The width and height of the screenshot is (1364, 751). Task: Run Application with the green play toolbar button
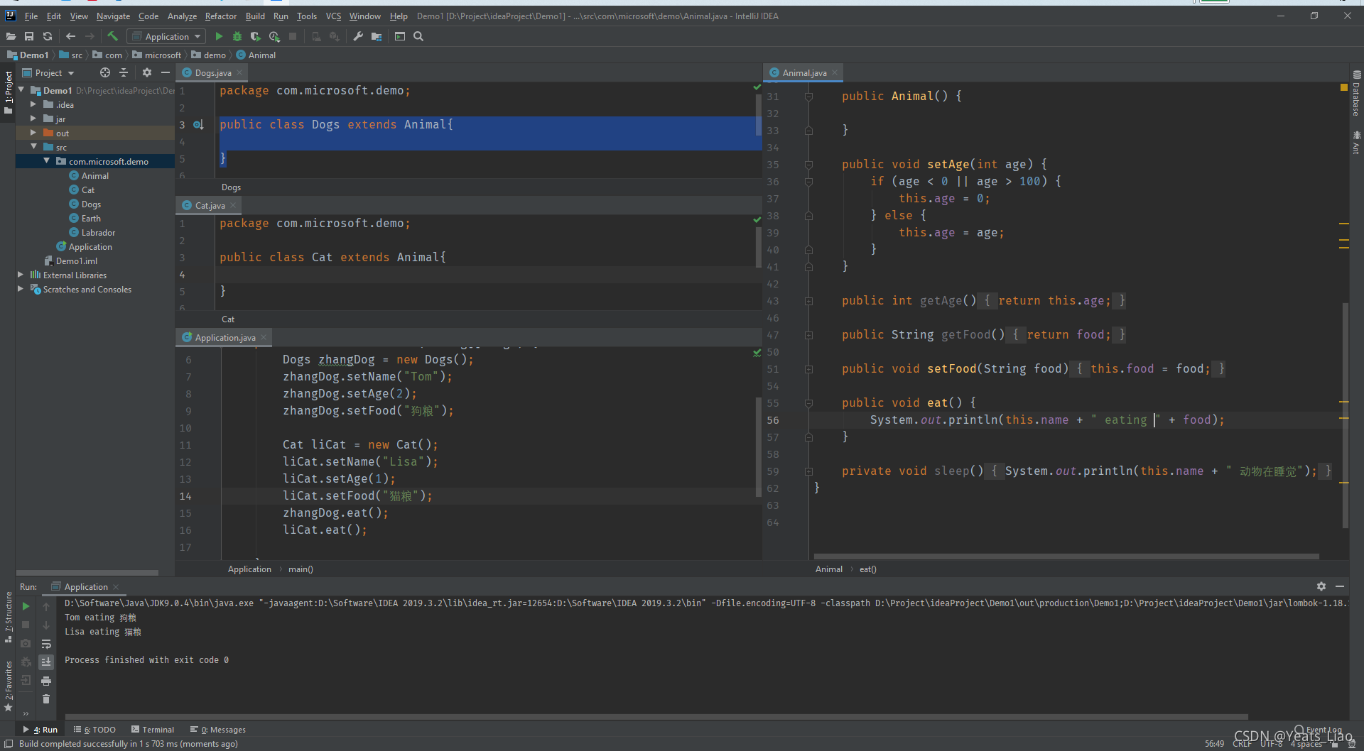(x=219, y=36)
